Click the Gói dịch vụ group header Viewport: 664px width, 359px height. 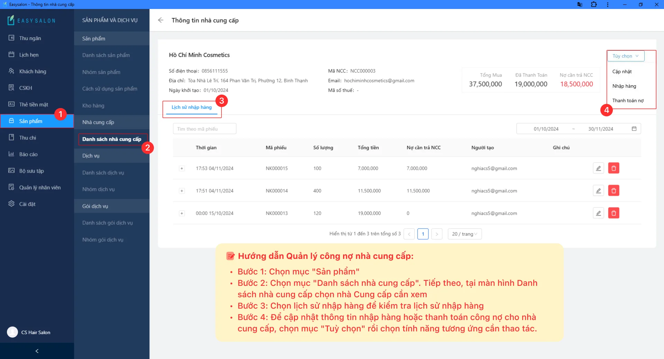click(x=112, y=206)
